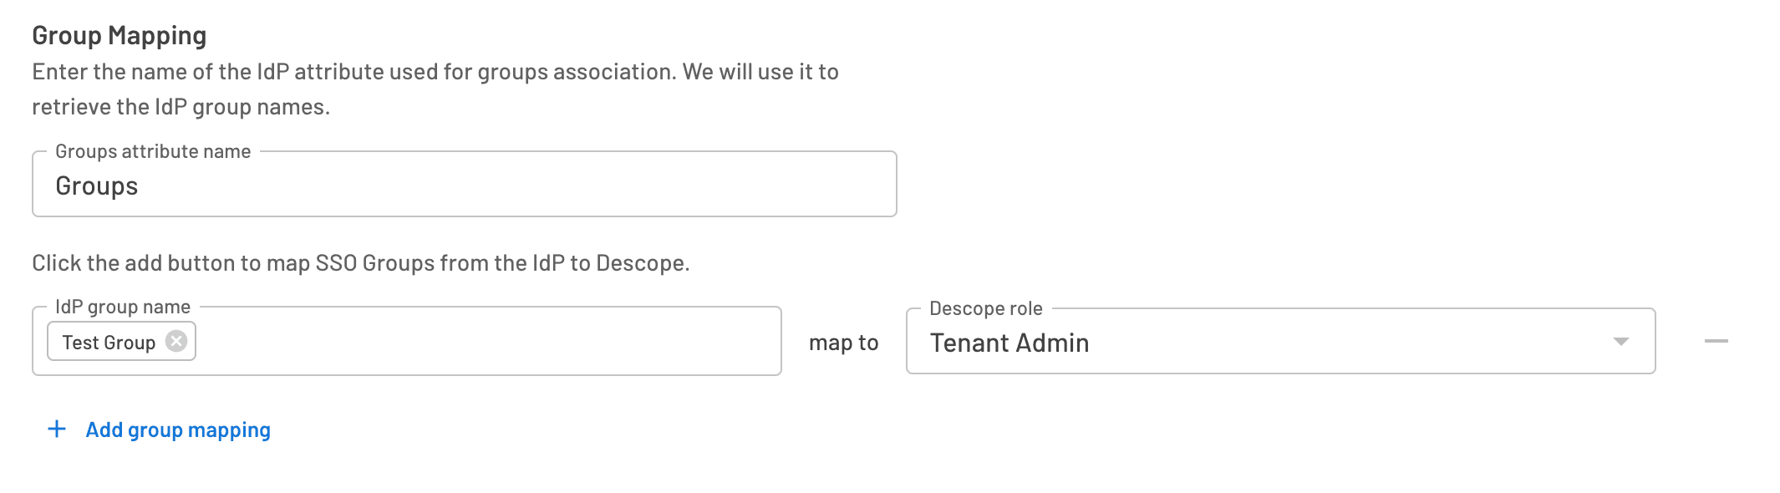This screenshot has height=493, width=1780.
Task: Click the Tenant Admin value in the role field
Action: pos(1010,343)
